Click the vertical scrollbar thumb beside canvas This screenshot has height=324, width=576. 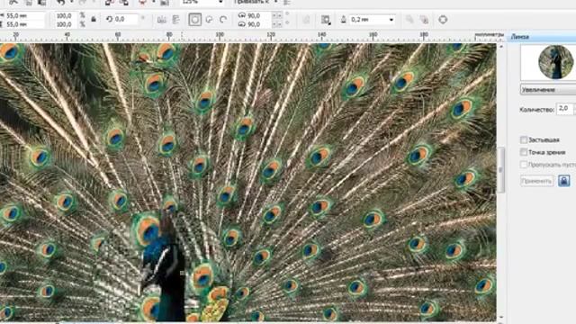coord(500,170)
